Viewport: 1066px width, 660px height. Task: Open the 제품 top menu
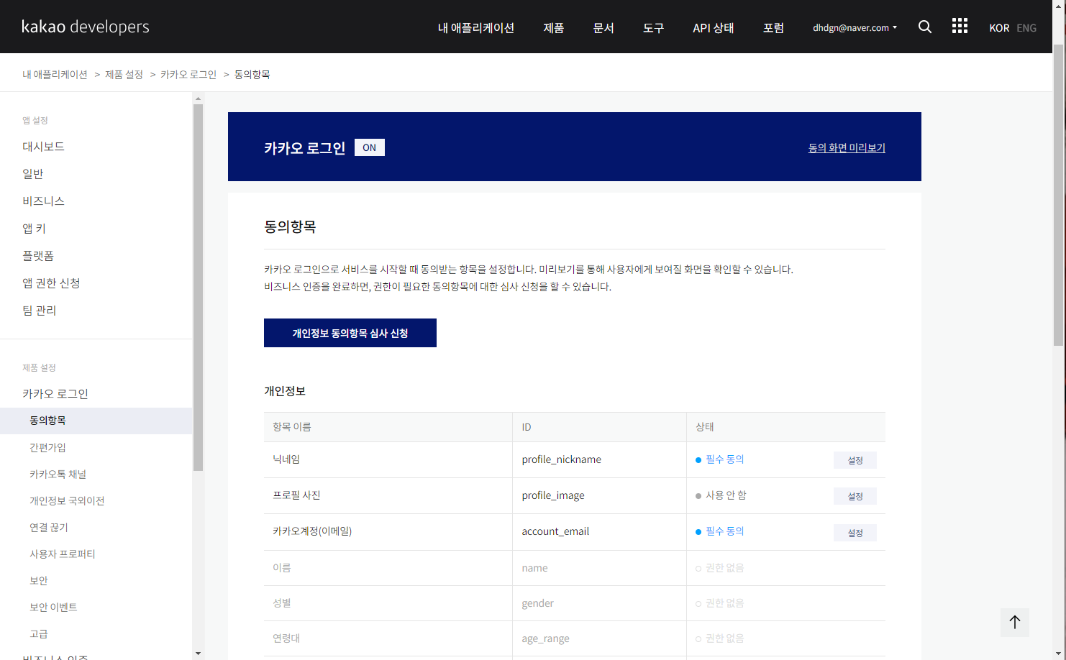554,27
